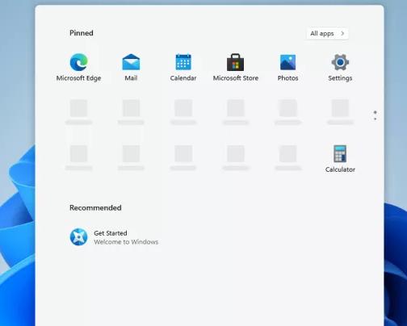Go to first page using top pagination dot
The width and height of the screenshot is (407, 326).
[x=376, y=112]
